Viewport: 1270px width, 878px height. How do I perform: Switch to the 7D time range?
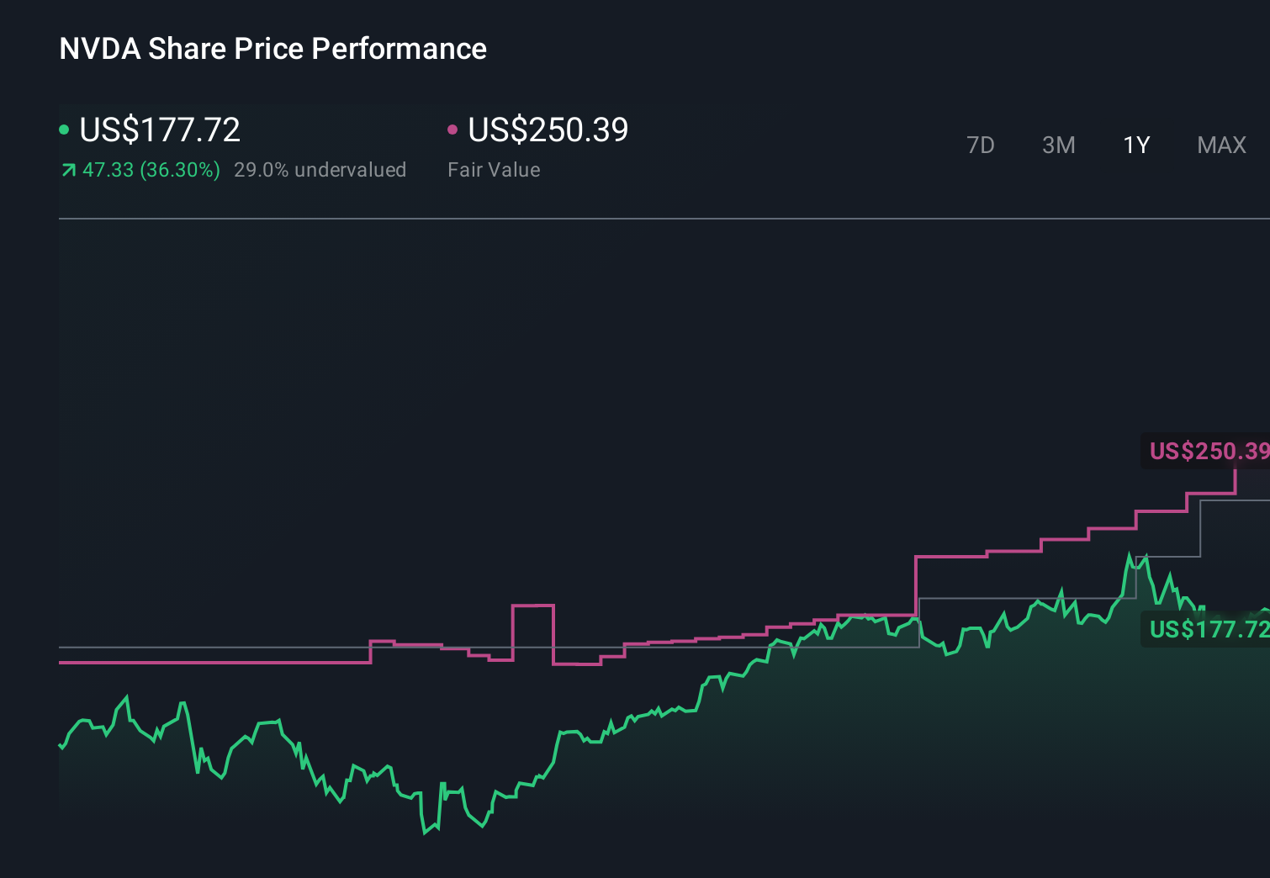[981, 145]
